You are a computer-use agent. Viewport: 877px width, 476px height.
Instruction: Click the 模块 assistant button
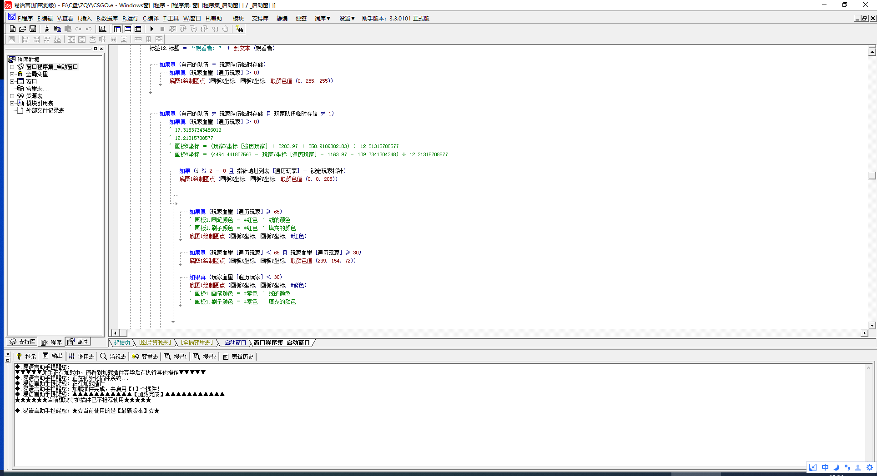click(x=238, y=18)
